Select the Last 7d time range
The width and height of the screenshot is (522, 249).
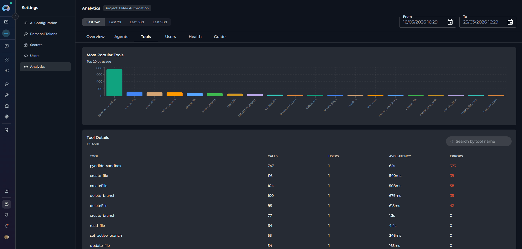coord(115,22)
